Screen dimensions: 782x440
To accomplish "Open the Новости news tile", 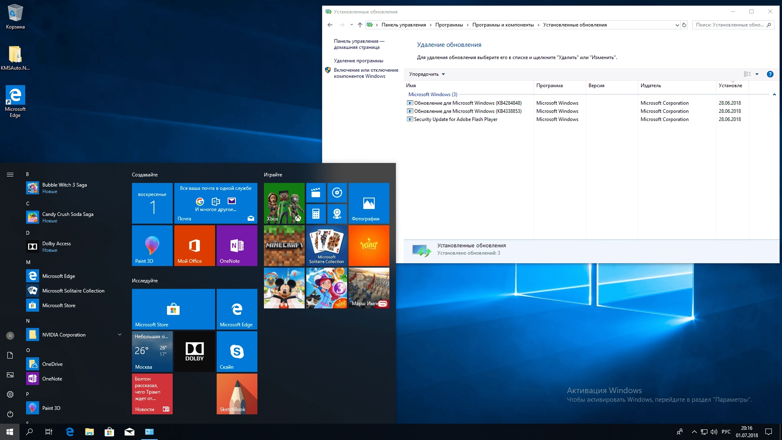I will (152, 394).
